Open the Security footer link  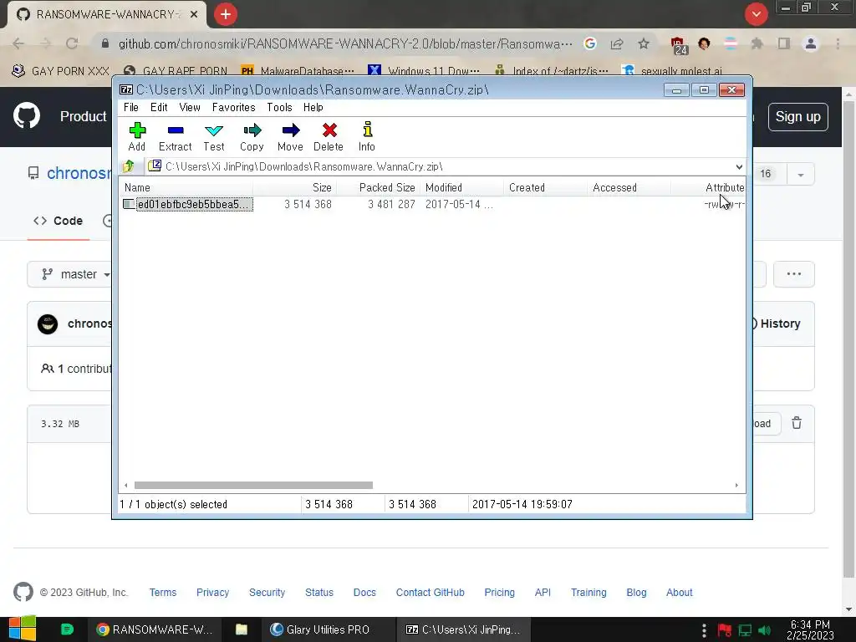[267, 593]
